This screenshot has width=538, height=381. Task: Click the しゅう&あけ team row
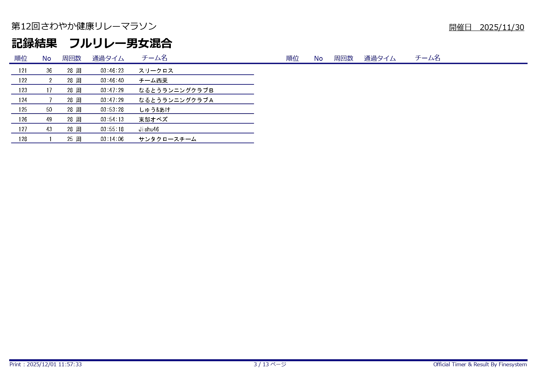[x=154, y=110]
